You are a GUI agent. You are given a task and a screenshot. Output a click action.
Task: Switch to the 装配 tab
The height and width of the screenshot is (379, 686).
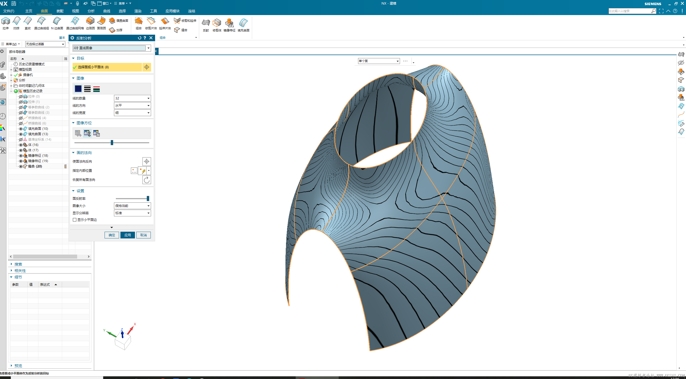tap(60, 11)
